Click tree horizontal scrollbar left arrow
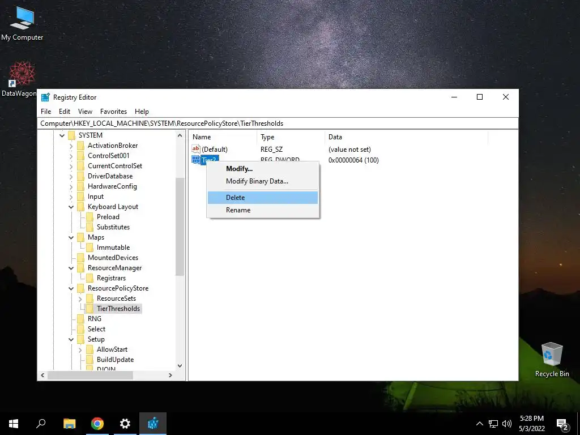Viewport: 580px width, 435px height. (x=42, y=375)
